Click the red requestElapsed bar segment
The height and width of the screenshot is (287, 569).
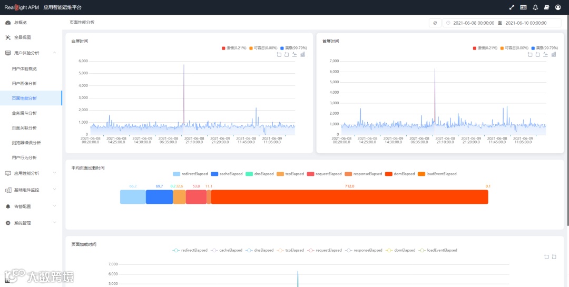click(197, 196)
